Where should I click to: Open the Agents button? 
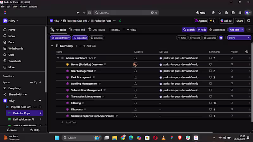(x=201, y=21)
